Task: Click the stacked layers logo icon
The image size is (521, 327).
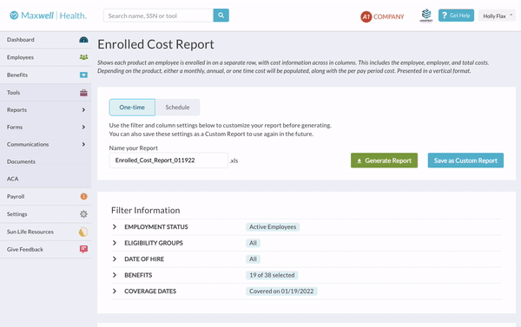Action: 426,16
